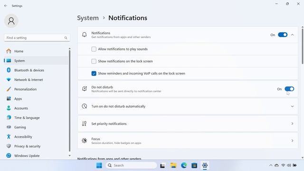The width and height of the screenshot is (304, 171).
Task: Collapse the Notifications section chevron
Action: point(293,35)
